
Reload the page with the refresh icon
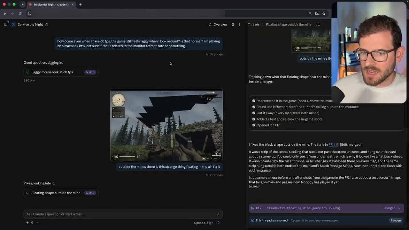tap(20, 13)
